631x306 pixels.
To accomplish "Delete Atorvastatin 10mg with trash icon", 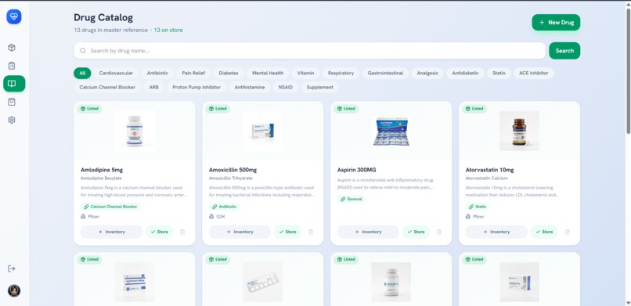I will [568, 232].
